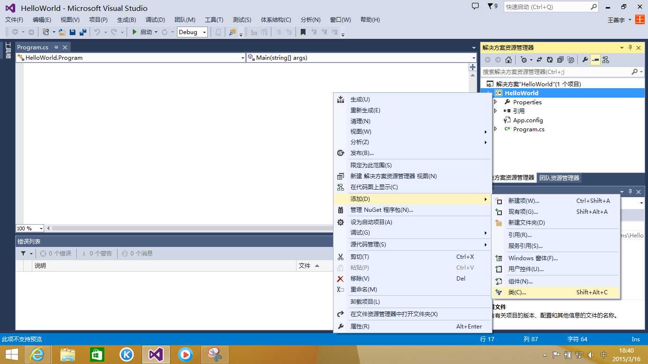
Task: Switch to the 团队资源管理器 tab
Action: (x=559, y=178)
